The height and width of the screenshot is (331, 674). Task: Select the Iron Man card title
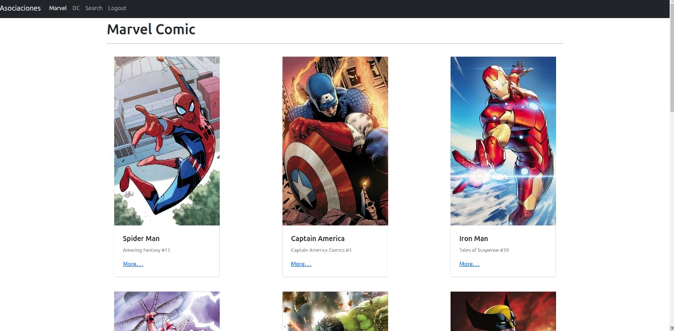click(x=473, y=239)
